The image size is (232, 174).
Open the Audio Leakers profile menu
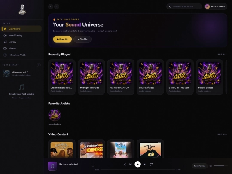[x=216, y=6]
